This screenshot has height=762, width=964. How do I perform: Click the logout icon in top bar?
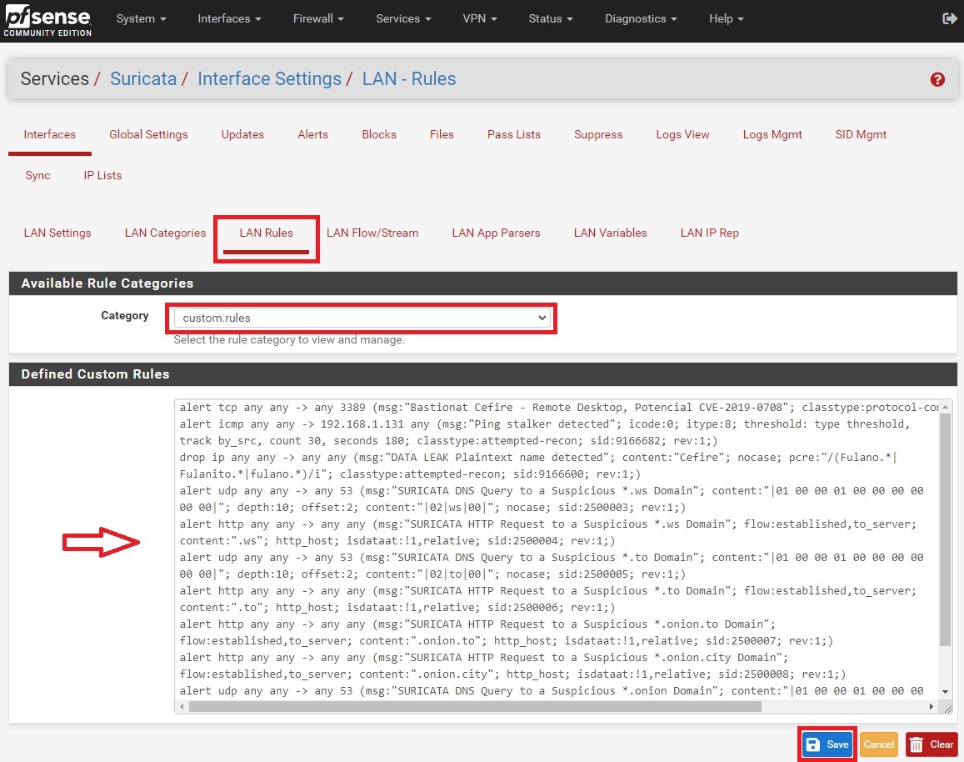949,18
